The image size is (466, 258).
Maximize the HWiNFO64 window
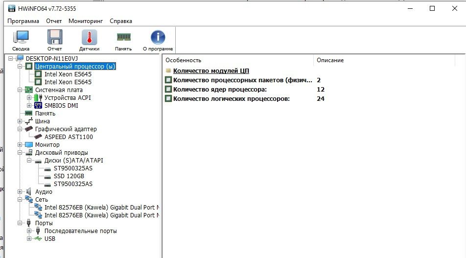[432, 8]
